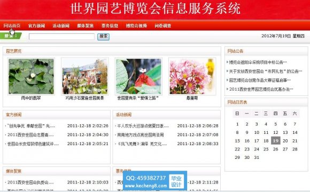This screenshot has width=310, height=192.
Task: Open the first announcement about 遮阳伞采购项目
Action: point(257,62)
